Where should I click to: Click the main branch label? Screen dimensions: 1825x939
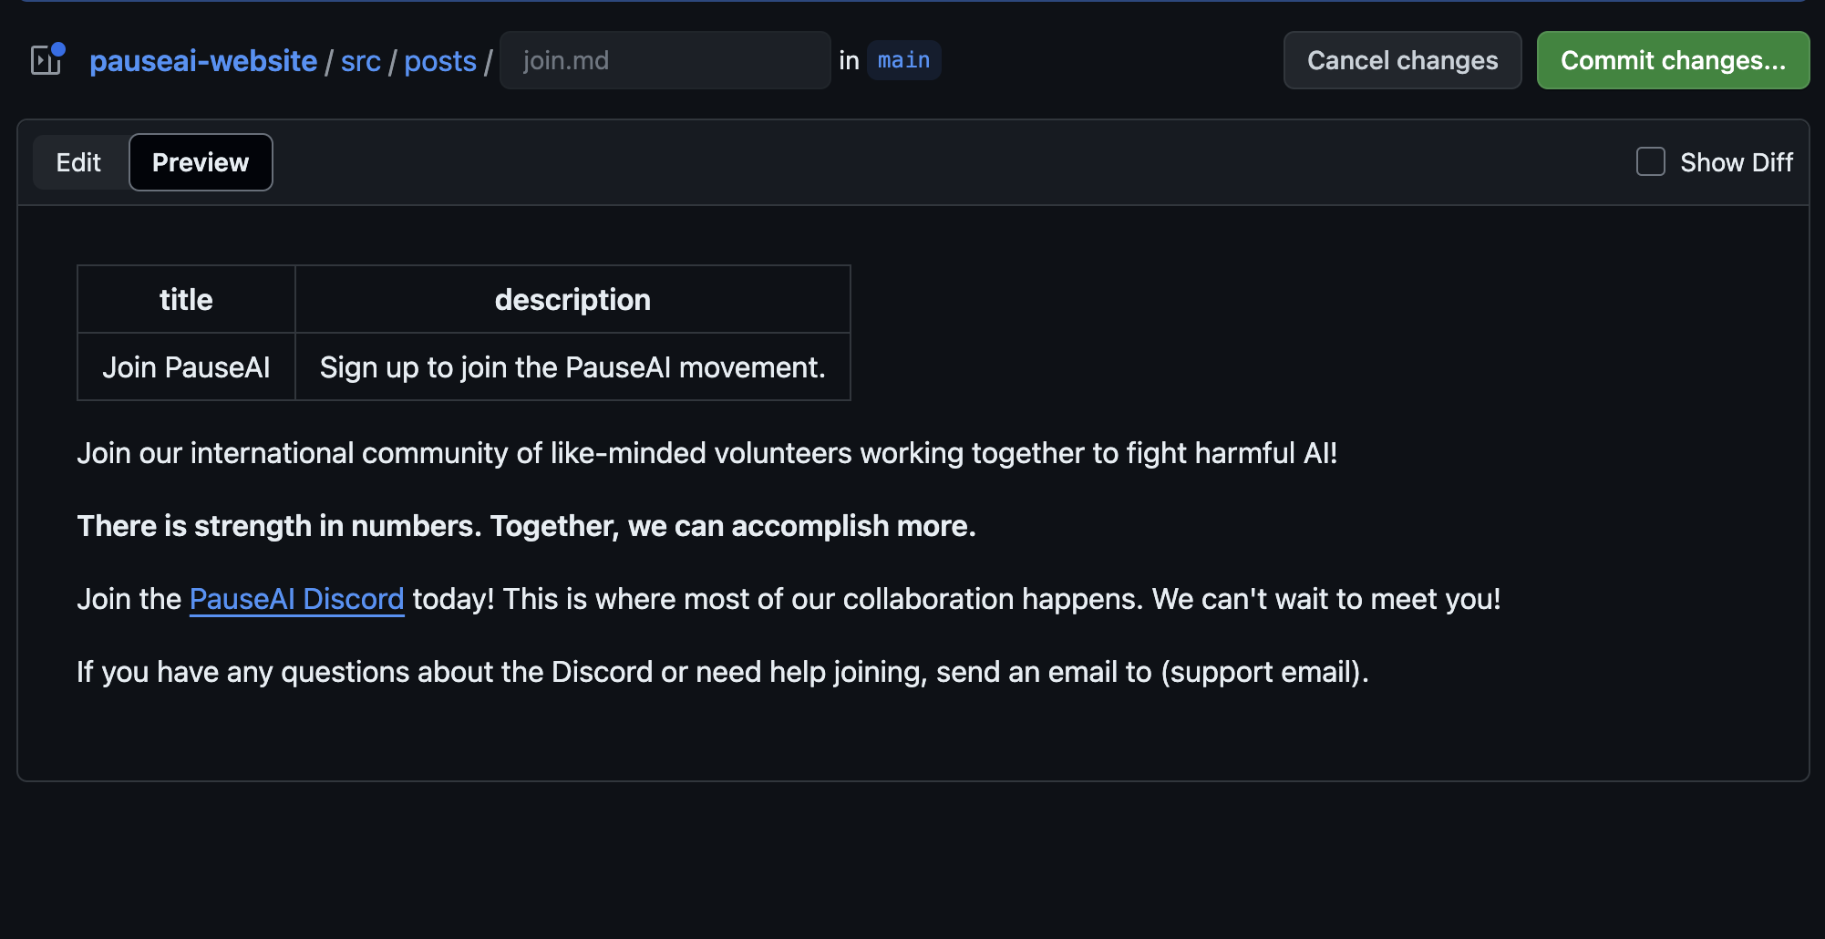[903, 60]
